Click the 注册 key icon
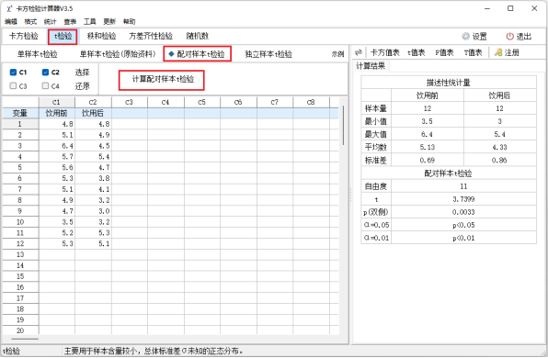The width and height of the screenshot is (548, 358). [498, 52]
